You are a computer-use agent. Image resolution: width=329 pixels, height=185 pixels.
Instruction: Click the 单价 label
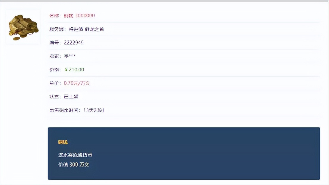point(55,83)
